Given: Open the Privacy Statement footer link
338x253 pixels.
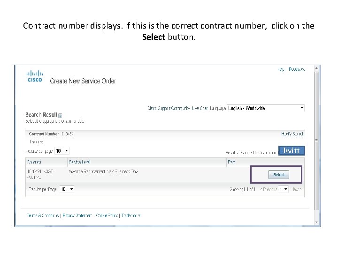Looking at the screenshot, I should (77, 216).
